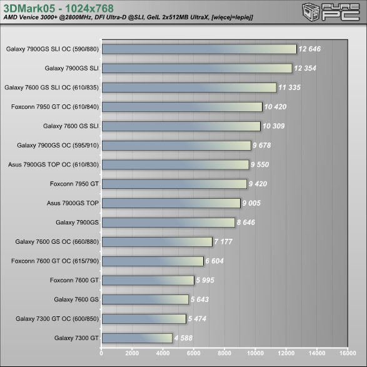Click the score 9 005

tap(251, 203)
